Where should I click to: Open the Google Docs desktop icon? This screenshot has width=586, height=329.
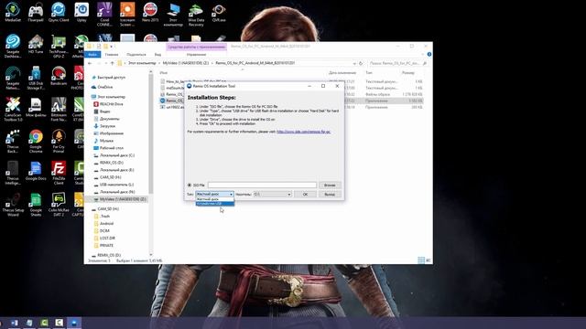pos(36,171)
